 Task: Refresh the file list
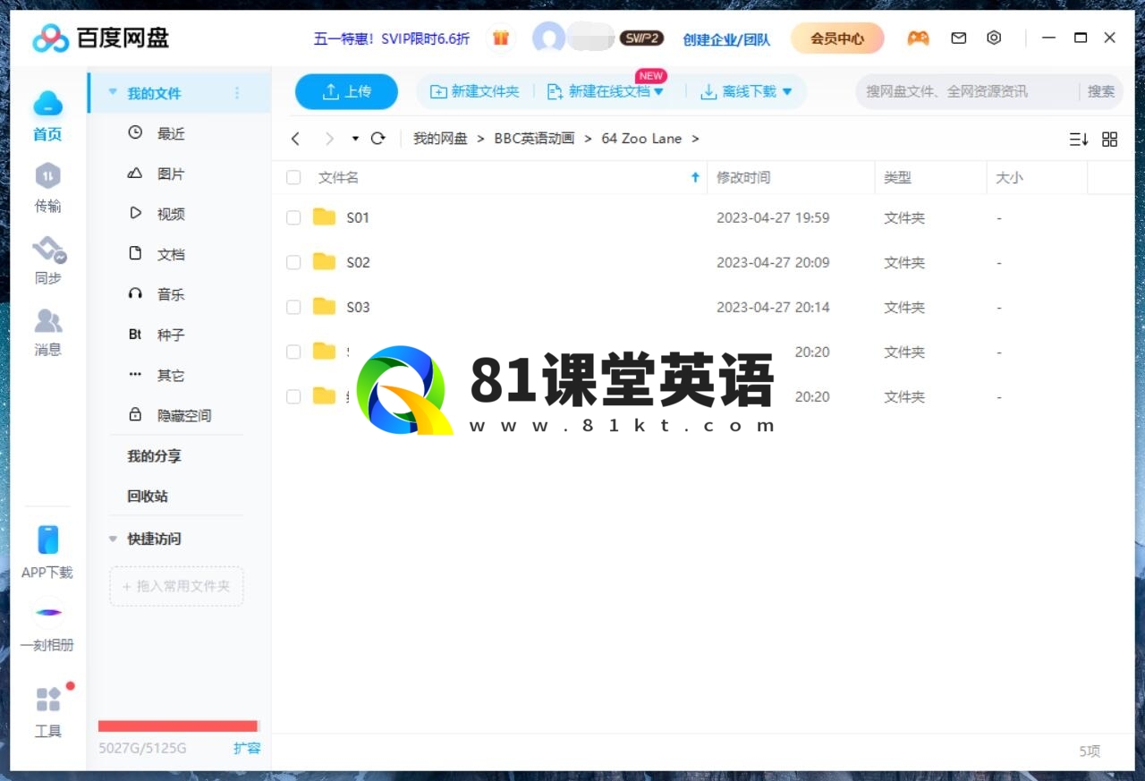pyautogui.click(x=378, y=139)
